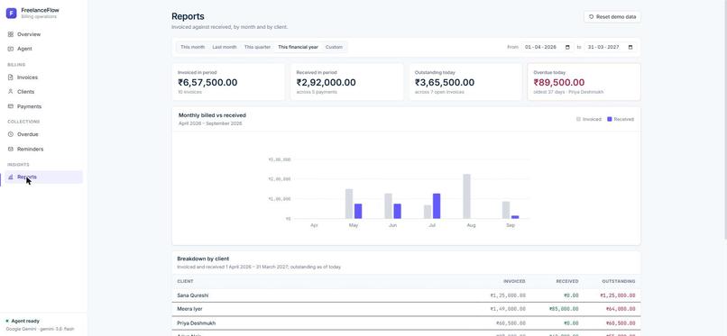The image size is (727, 336).
Task: Click the Outstanding today card
Action: [465, 82]
